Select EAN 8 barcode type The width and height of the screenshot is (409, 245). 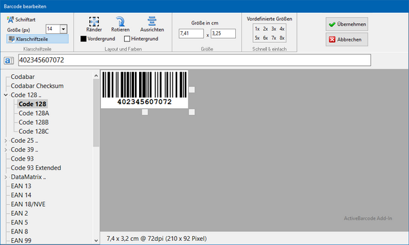19,231
